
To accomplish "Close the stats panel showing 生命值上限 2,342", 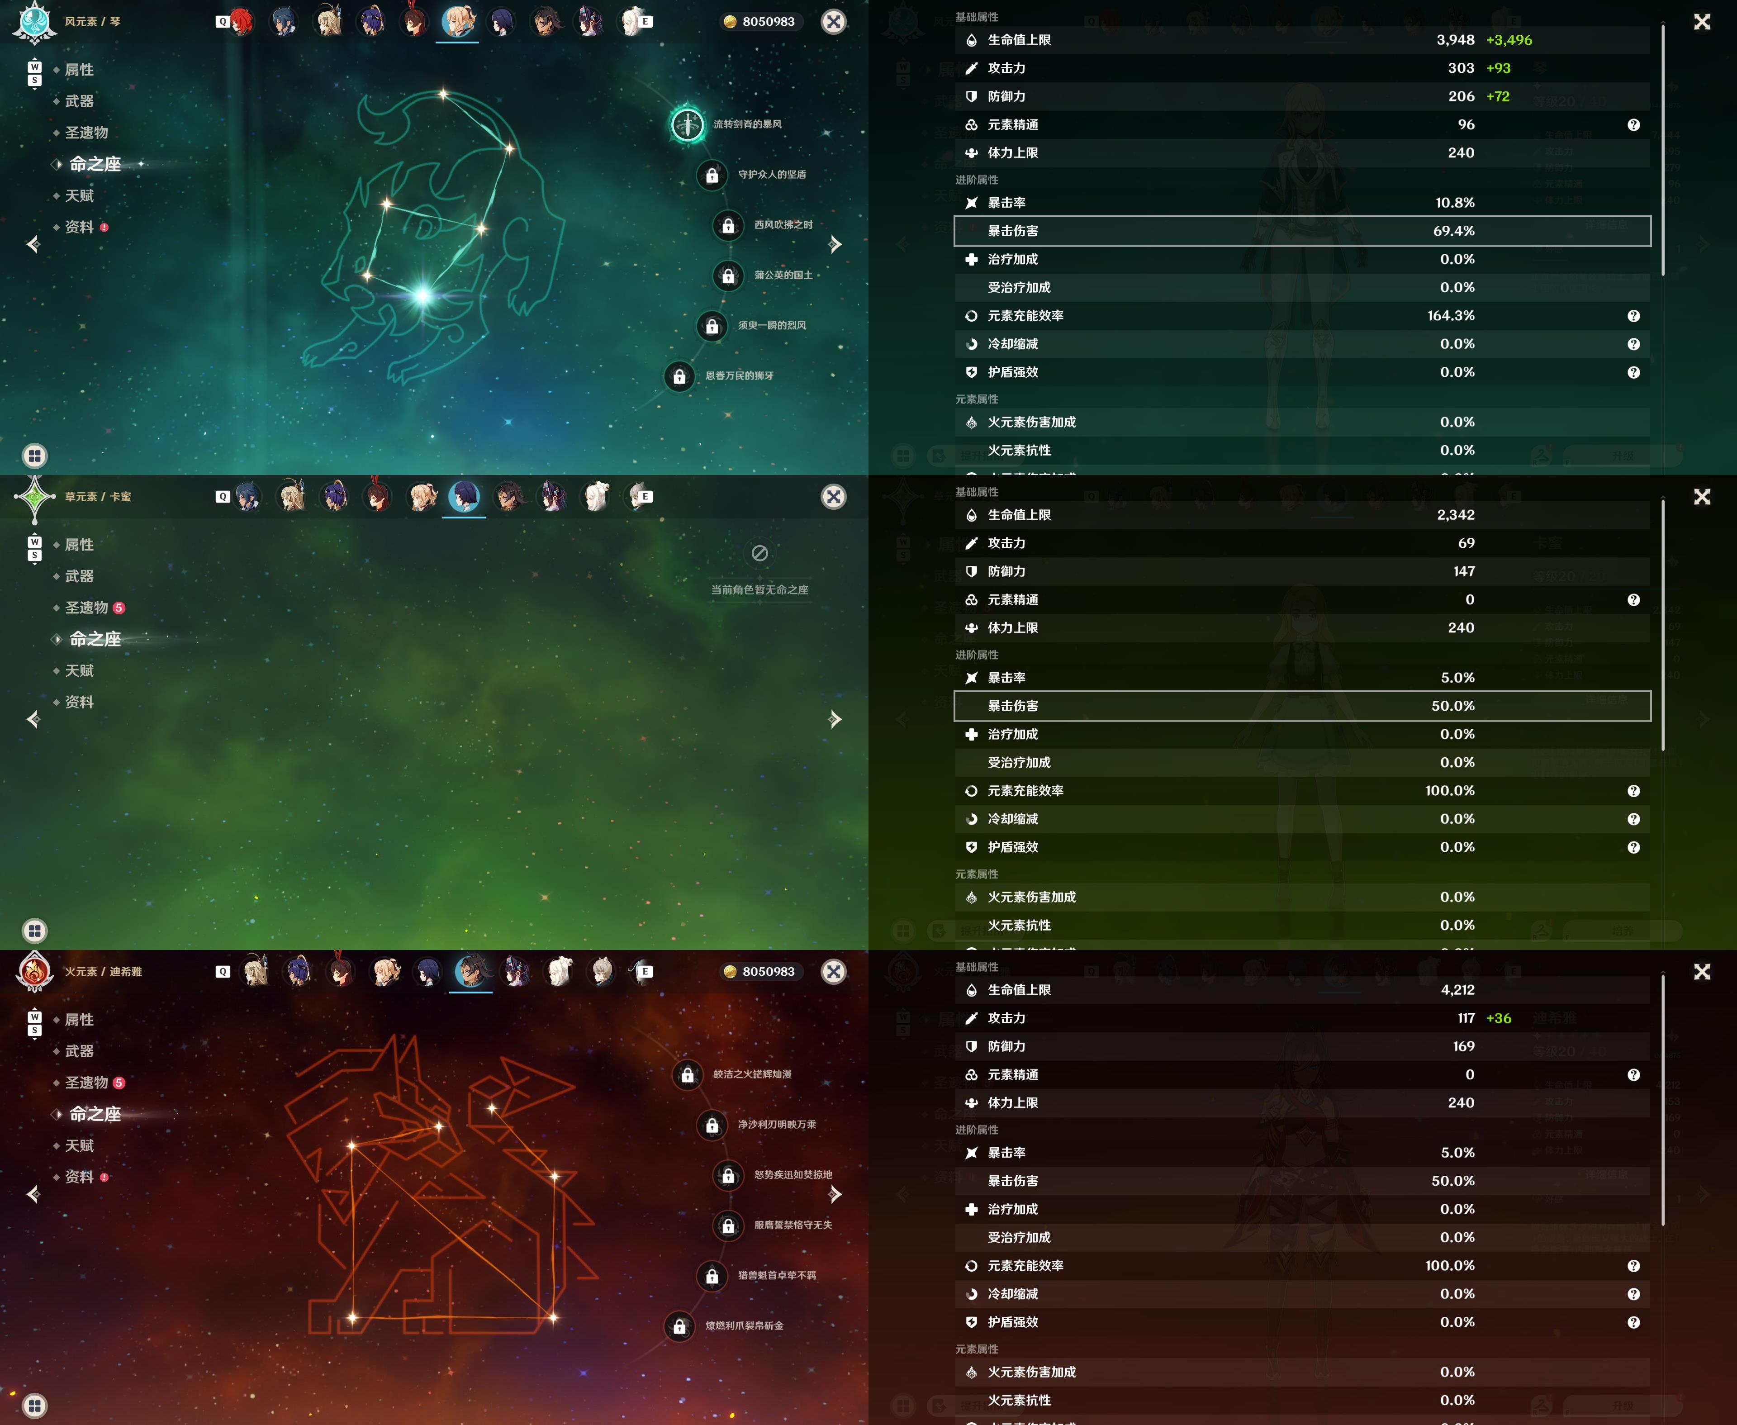I will point(1703,497).
